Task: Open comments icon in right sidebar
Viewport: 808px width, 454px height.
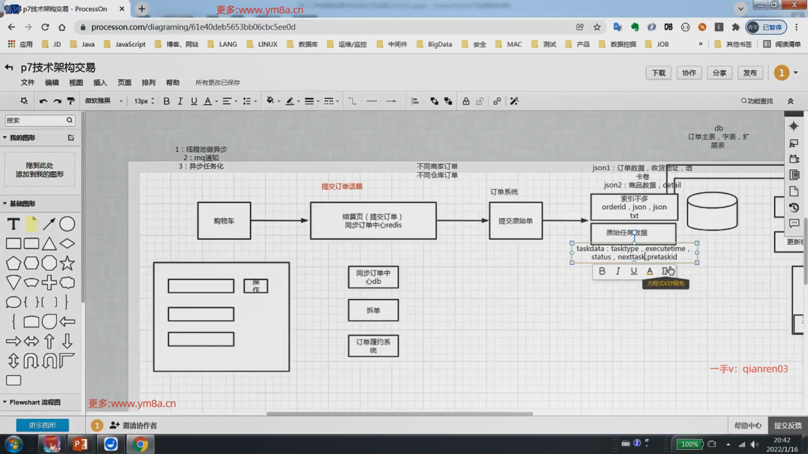Action: 794,223
